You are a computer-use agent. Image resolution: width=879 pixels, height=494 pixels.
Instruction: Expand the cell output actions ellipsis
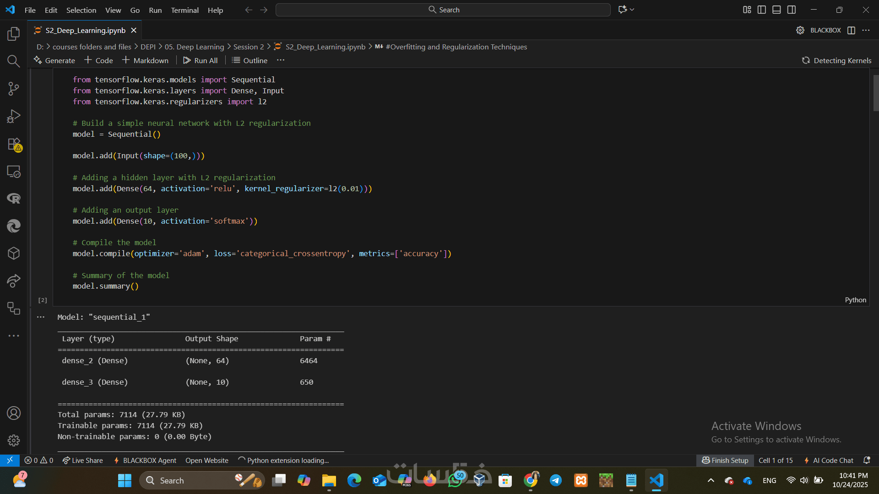coord(41,317)
